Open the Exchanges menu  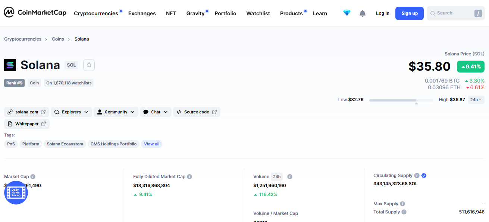coord(142,13)
